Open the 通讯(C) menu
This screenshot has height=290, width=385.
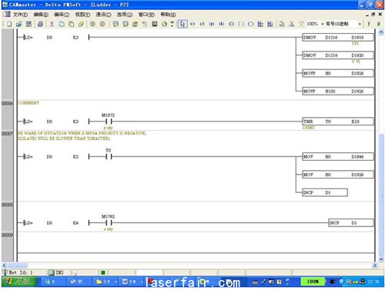tap(104, 15)
